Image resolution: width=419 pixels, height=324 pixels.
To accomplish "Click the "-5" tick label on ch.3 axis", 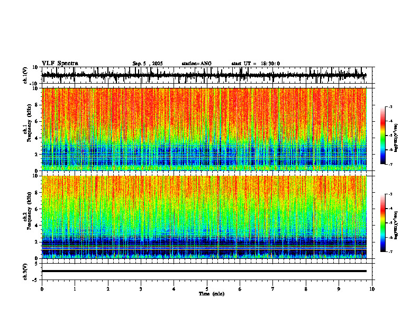I will (x=36, y=280).
